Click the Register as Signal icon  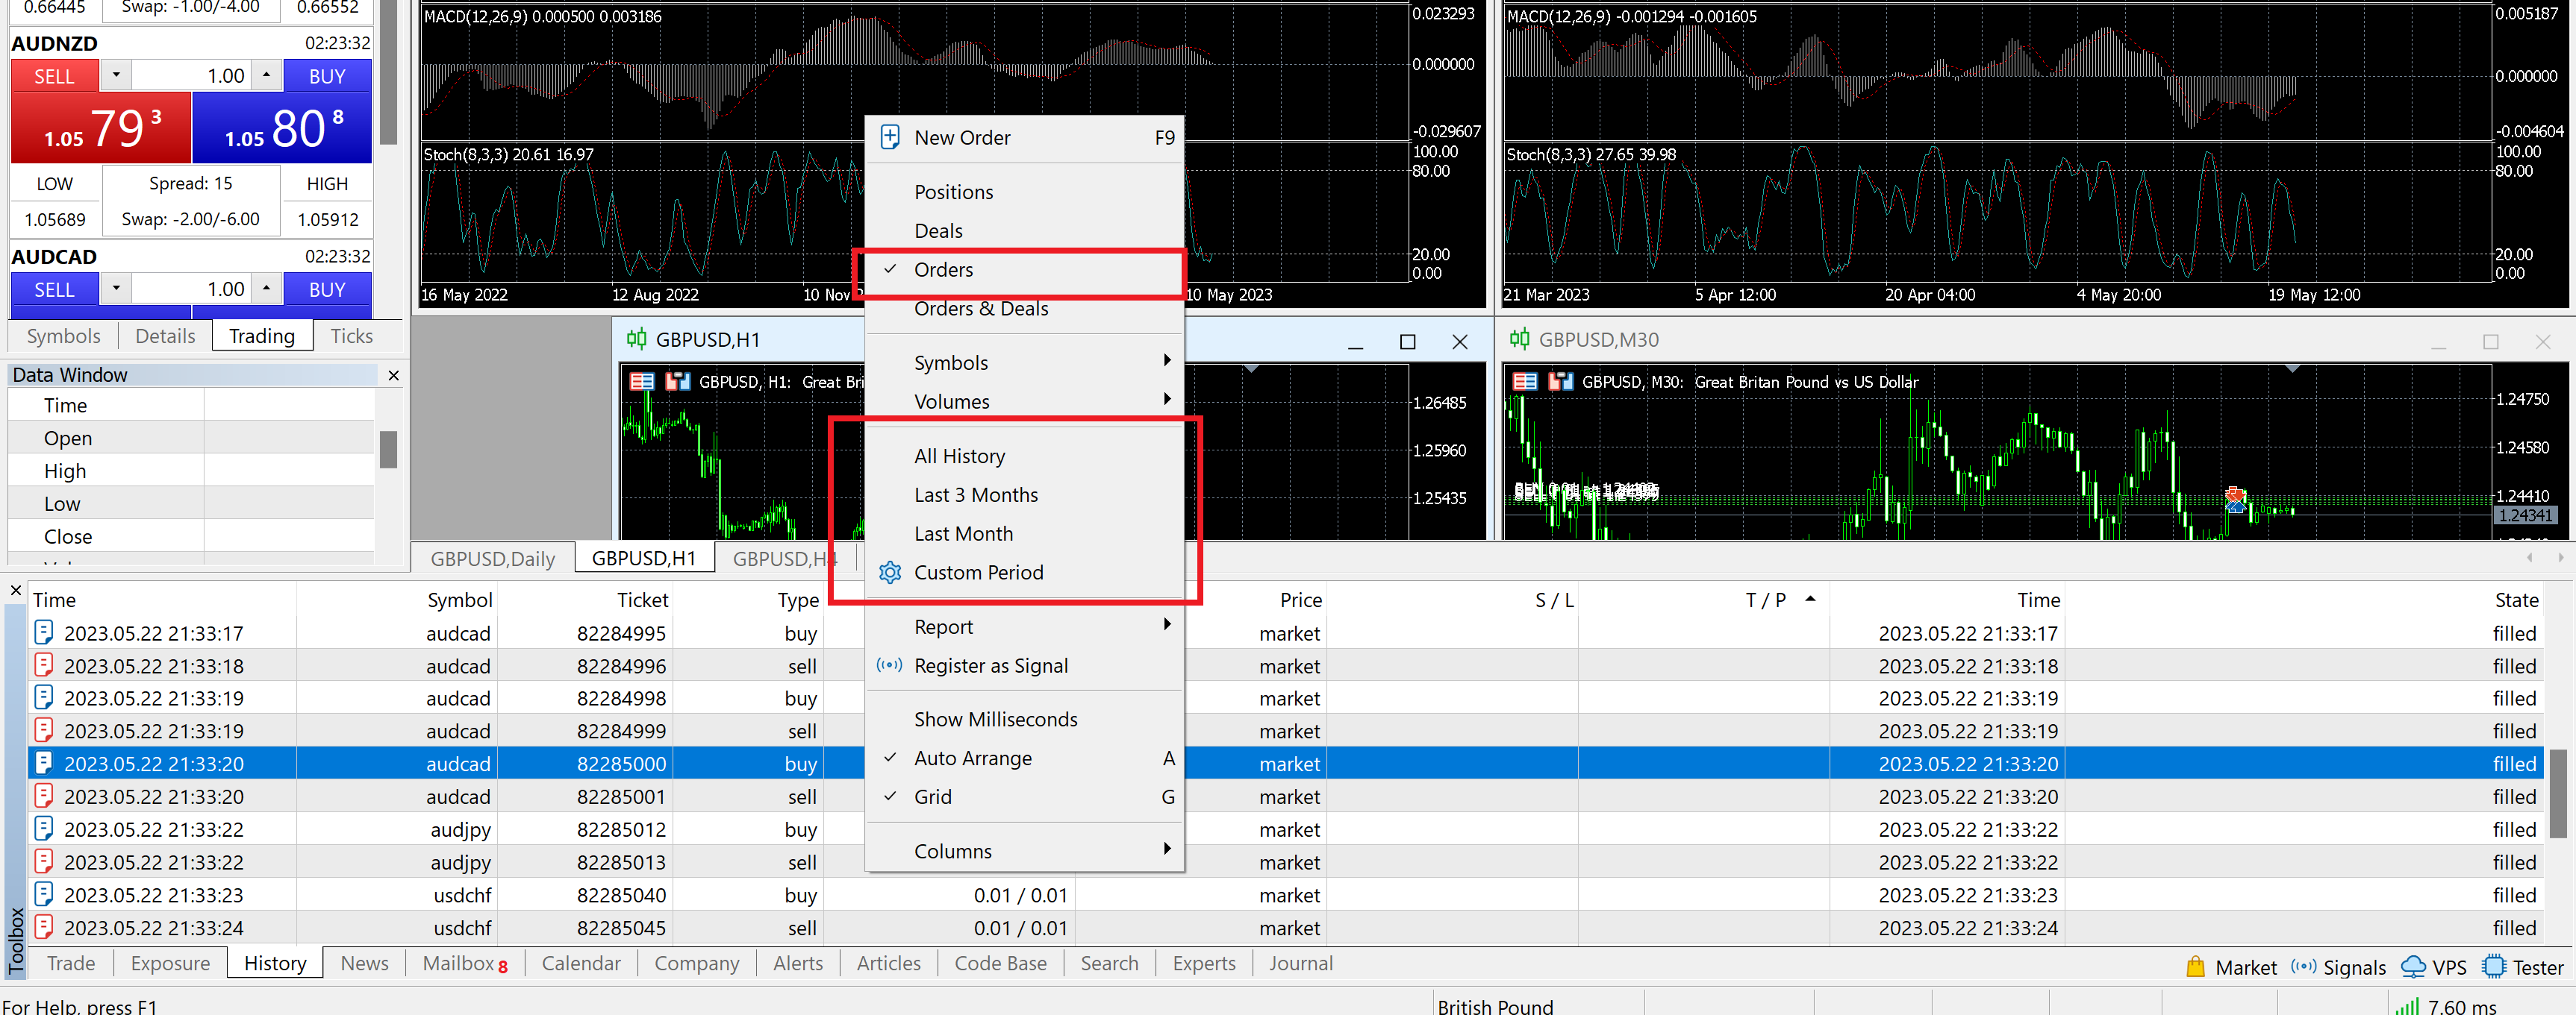pos(889,665)
